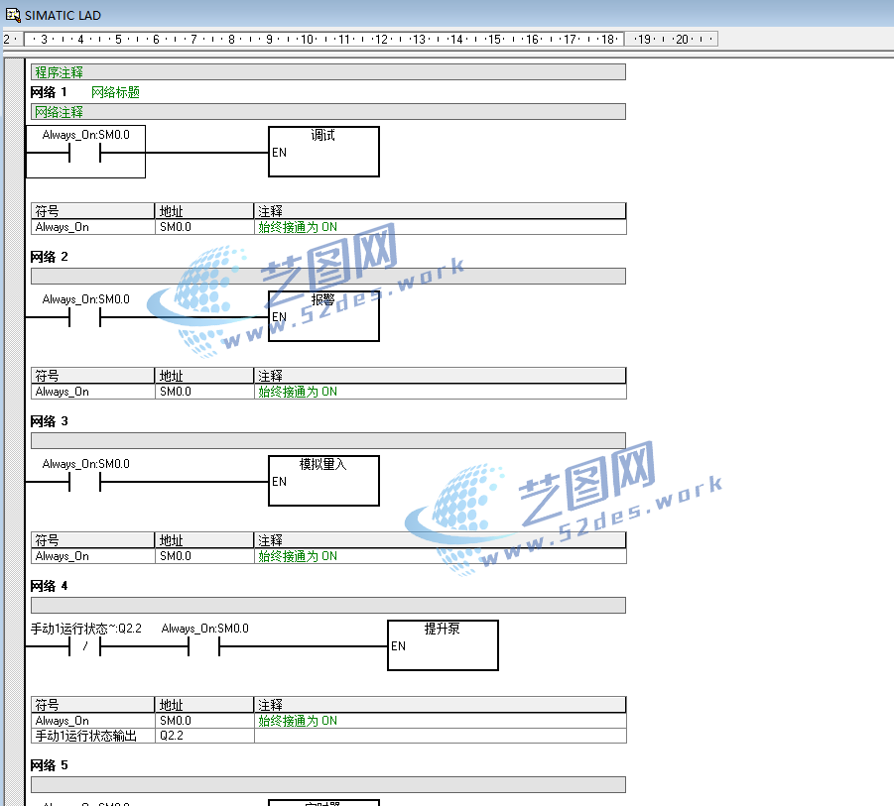
Task: Click the 注释 header in network 1 symbol table
Action: [x=440, y=211]
